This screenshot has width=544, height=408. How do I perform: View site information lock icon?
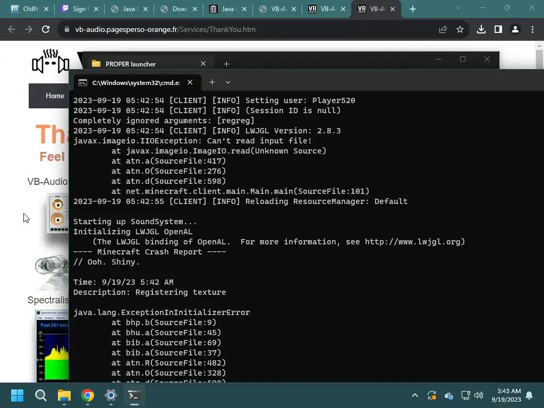(x=67, y=30)
